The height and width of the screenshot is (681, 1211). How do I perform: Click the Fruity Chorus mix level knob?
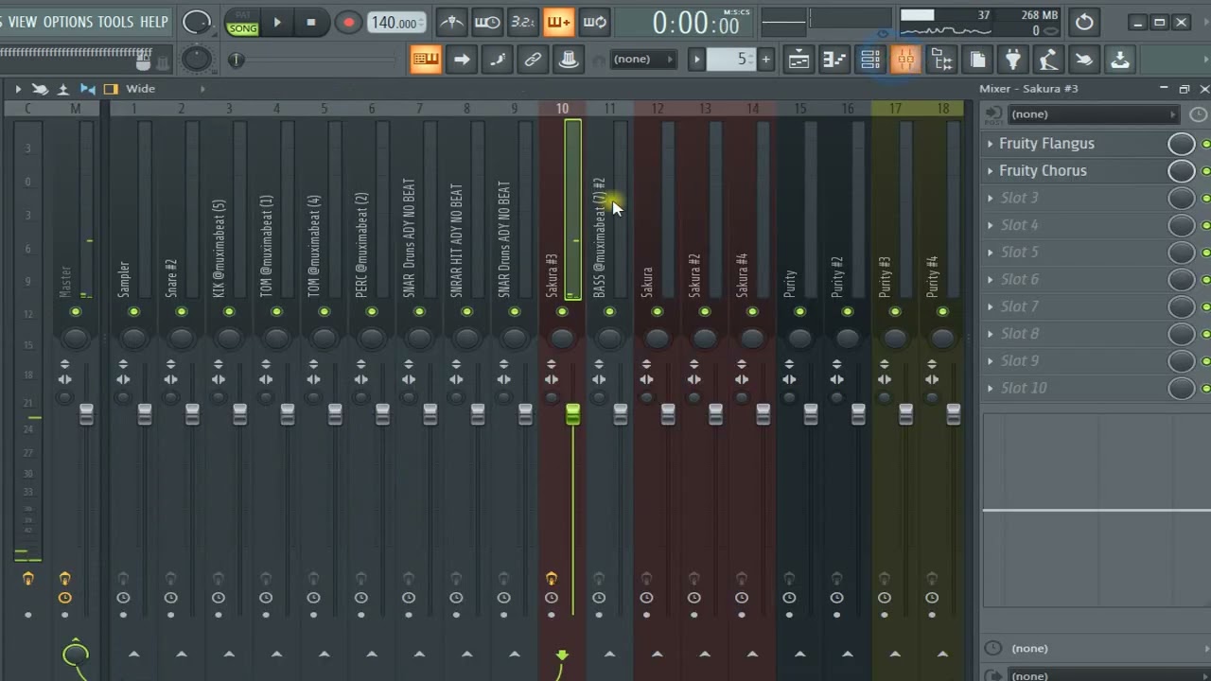(x=1181, y=171)
